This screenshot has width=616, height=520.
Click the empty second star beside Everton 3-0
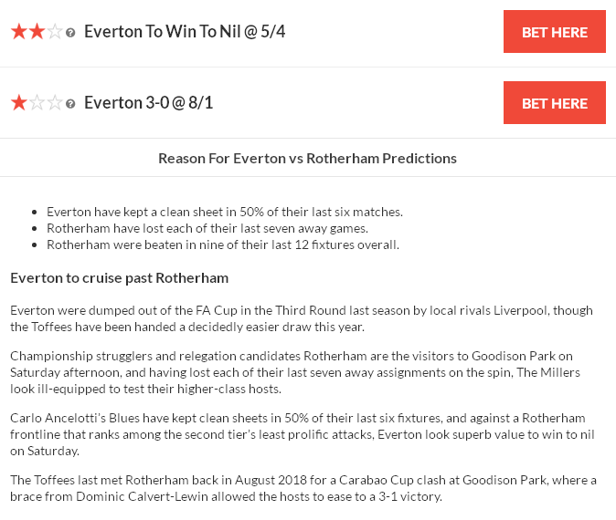[x=37, y=103]
